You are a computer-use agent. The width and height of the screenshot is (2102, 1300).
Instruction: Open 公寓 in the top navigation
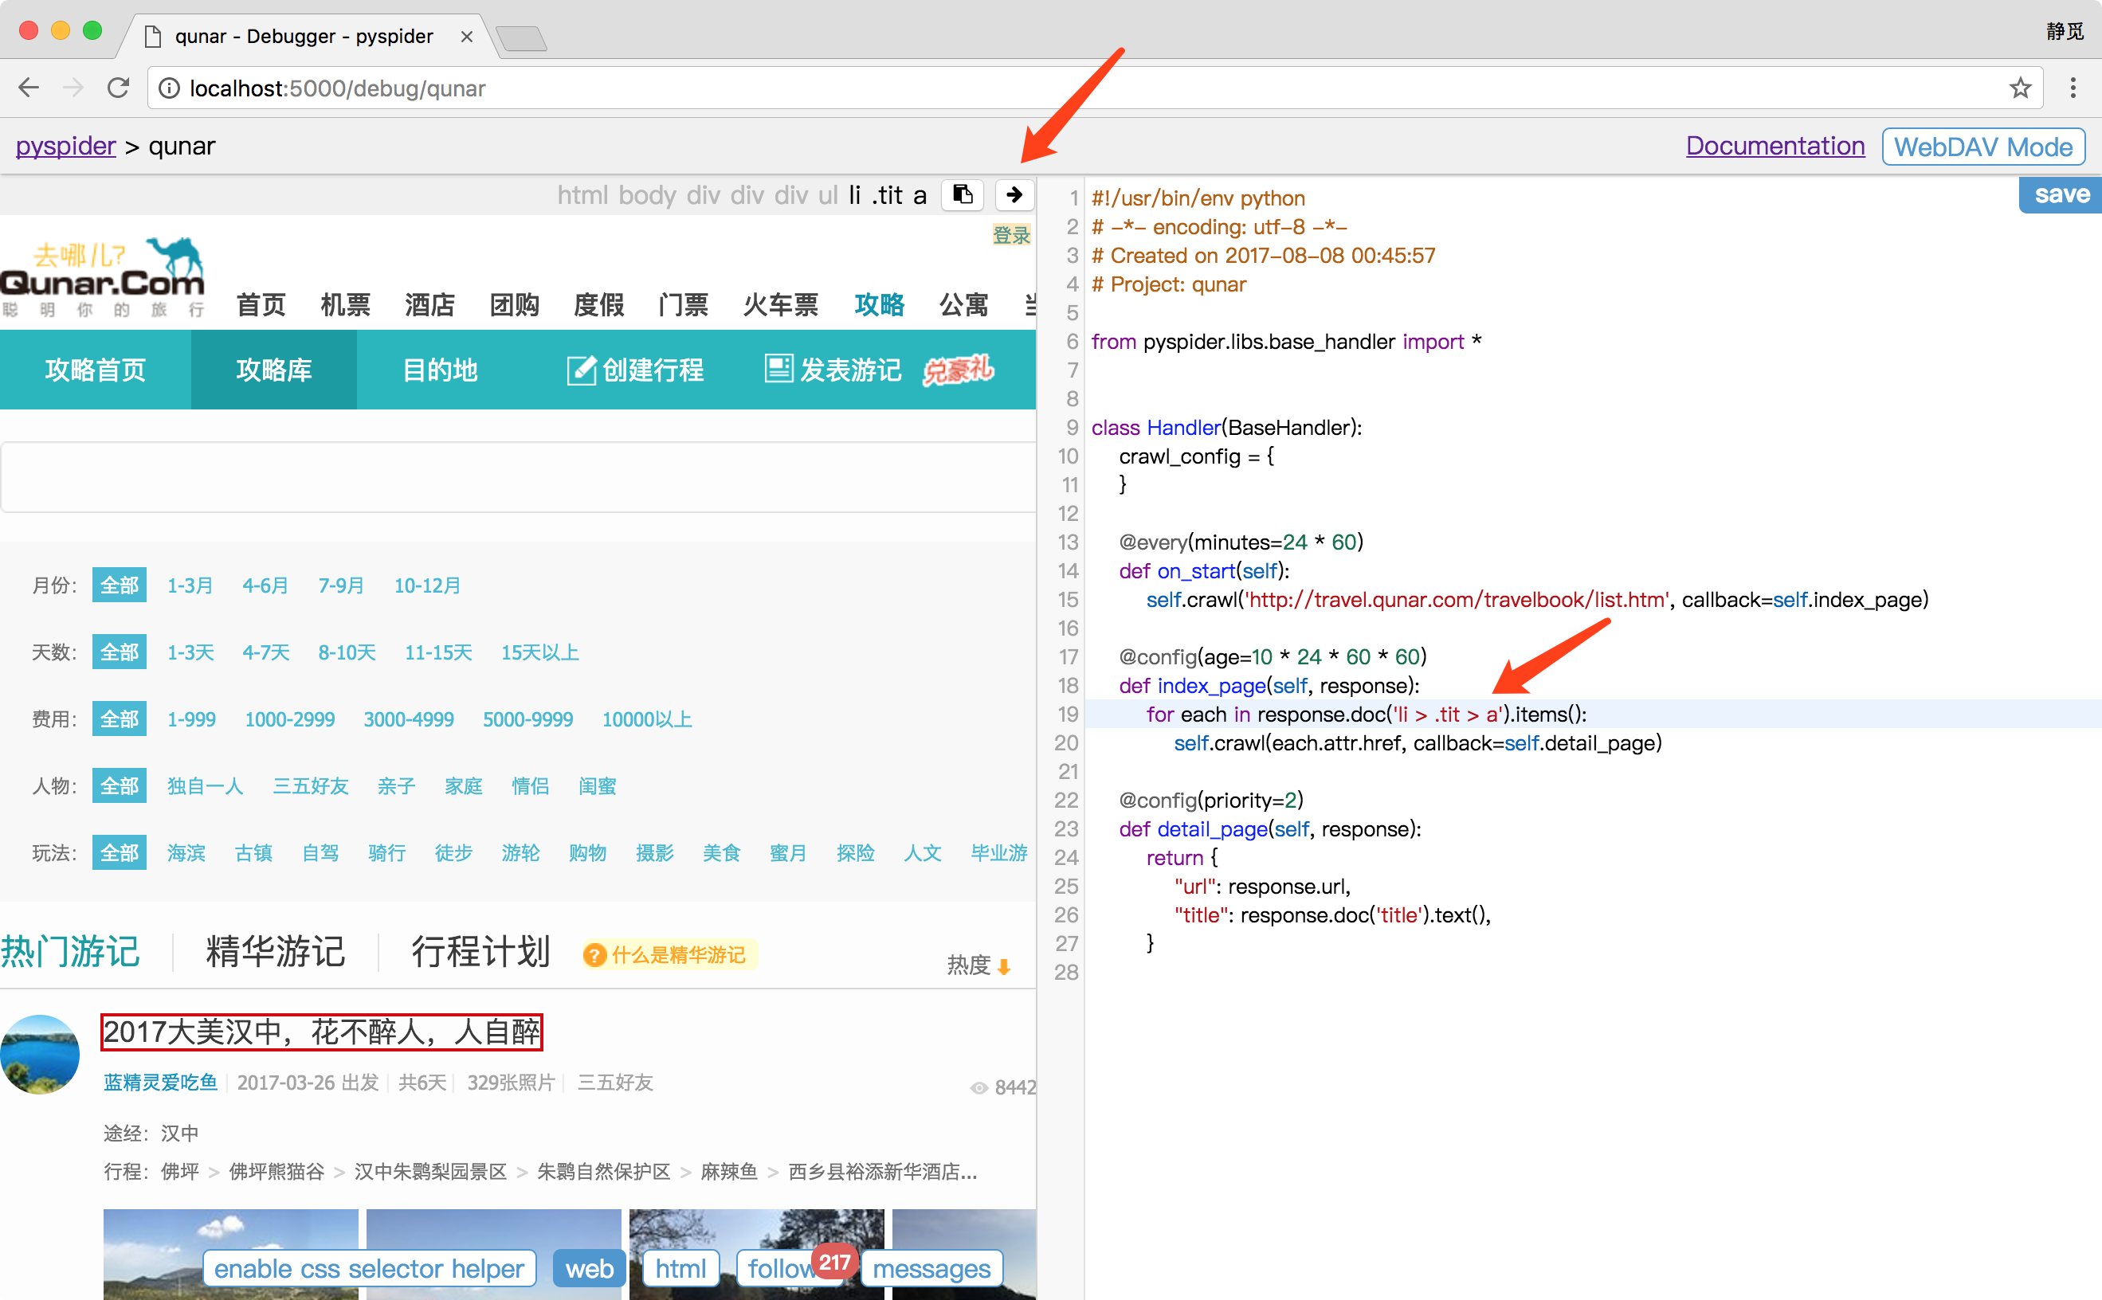[x=964, y=304]
